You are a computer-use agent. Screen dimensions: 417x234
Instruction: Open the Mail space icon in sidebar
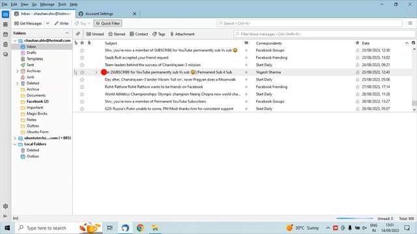[x=5, y=14]
